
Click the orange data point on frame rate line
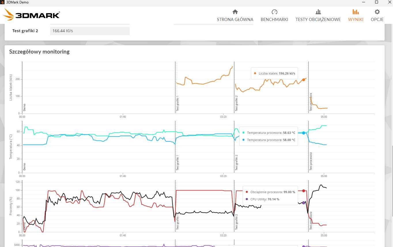click(x=303, y=80)
